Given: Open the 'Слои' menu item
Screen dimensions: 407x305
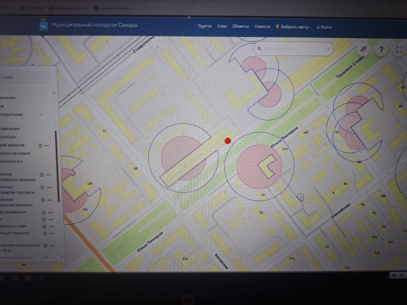Looking at the screenshot, I should point(222,26).
